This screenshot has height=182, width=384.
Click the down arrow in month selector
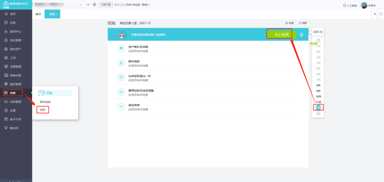point(318,113)
